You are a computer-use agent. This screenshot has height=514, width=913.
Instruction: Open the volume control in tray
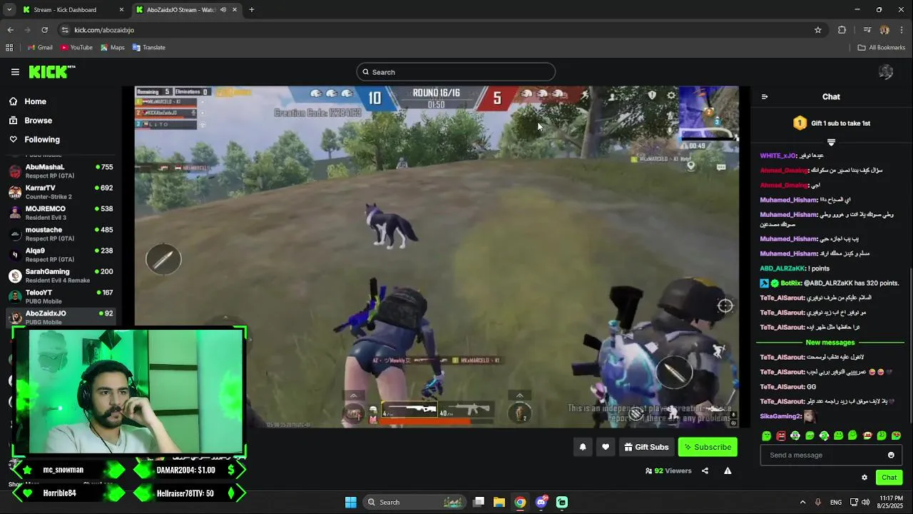(x=865, y=502)
